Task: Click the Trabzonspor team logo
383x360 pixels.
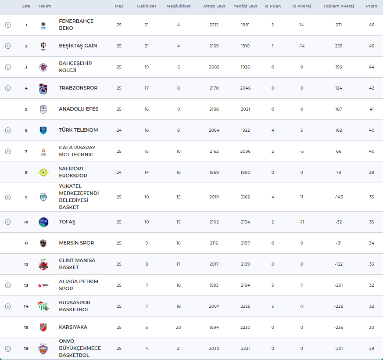Action: (x=43, y=88)
